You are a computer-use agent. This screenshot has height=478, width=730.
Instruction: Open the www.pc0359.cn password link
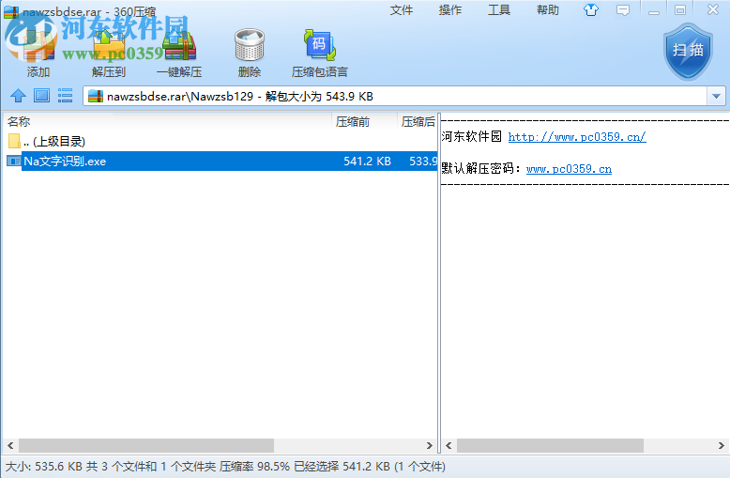[x=569, y=169]
